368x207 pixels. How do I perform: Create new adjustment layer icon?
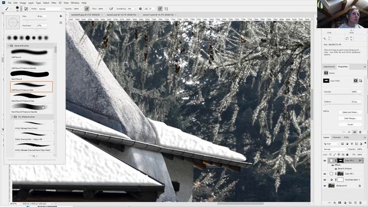click(x=345, y=202)
